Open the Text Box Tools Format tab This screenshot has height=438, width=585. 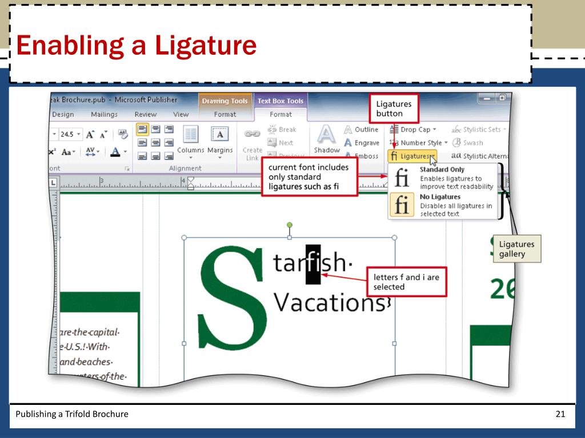point(281,114)
